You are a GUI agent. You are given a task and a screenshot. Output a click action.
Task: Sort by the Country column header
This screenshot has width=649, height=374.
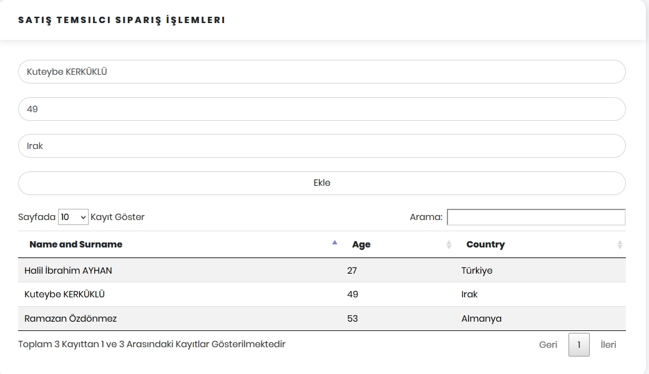[486, 244]
